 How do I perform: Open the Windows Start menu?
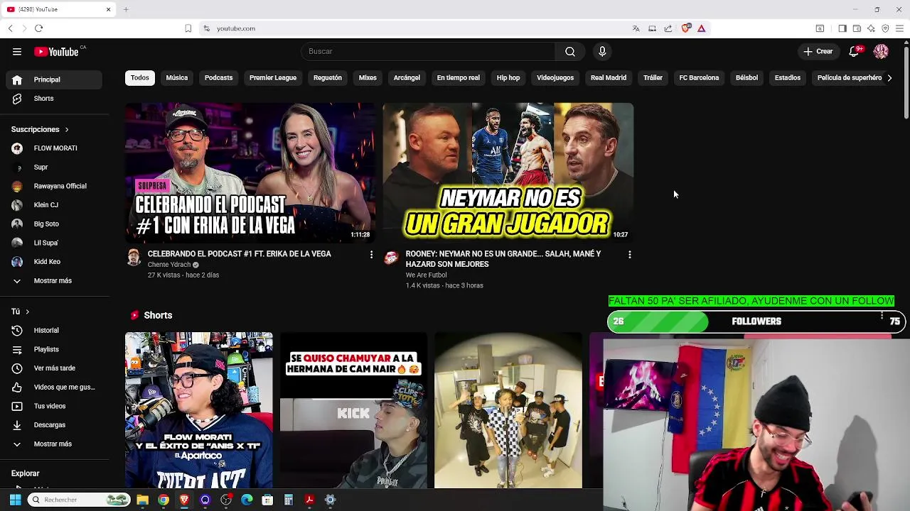(15, 500)
